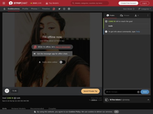The image size is (153, 114).
Task: Open the hamburger main menu
Action: 4,3
